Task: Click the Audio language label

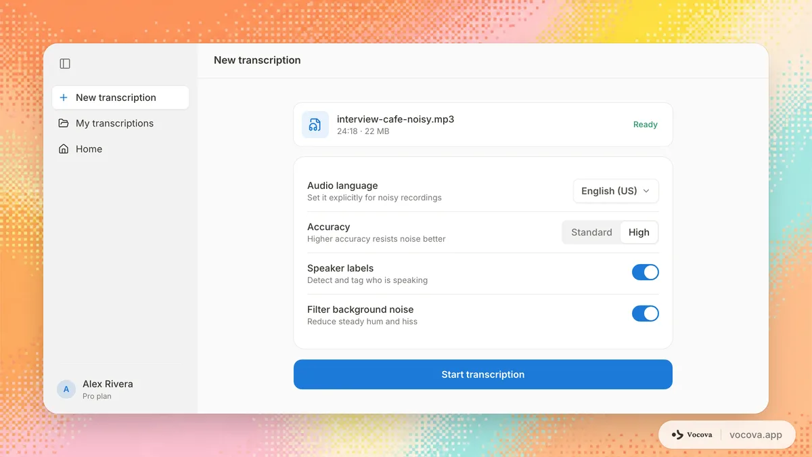Action: pos(342,186)
